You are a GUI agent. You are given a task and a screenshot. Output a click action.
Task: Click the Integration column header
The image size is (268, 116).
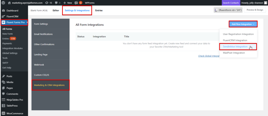pos(99,37)
